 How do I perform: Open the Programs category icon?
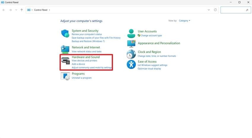point(65,76)
